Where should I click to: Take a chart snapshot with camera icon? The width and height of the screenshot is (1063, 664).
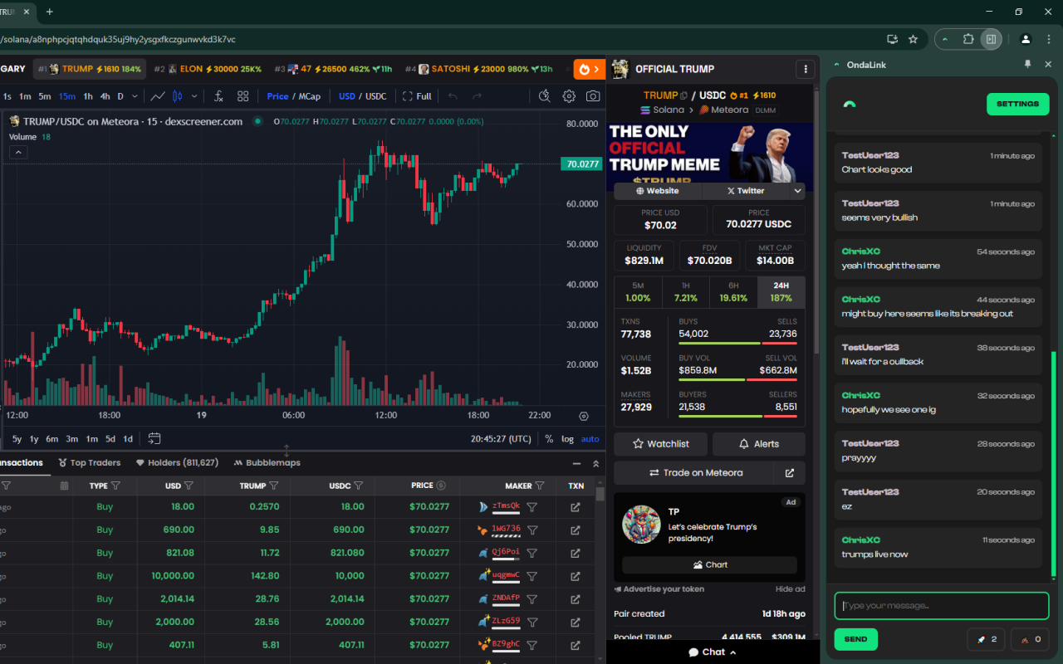tap(593, 96)
